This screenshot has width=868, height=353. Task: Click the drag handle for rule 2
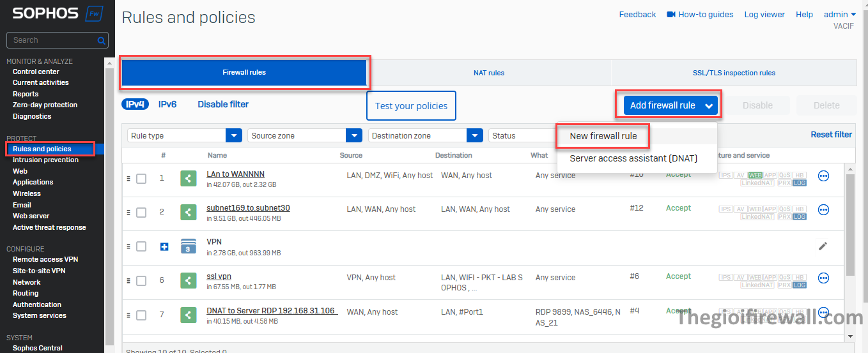(x=128, y=213)
